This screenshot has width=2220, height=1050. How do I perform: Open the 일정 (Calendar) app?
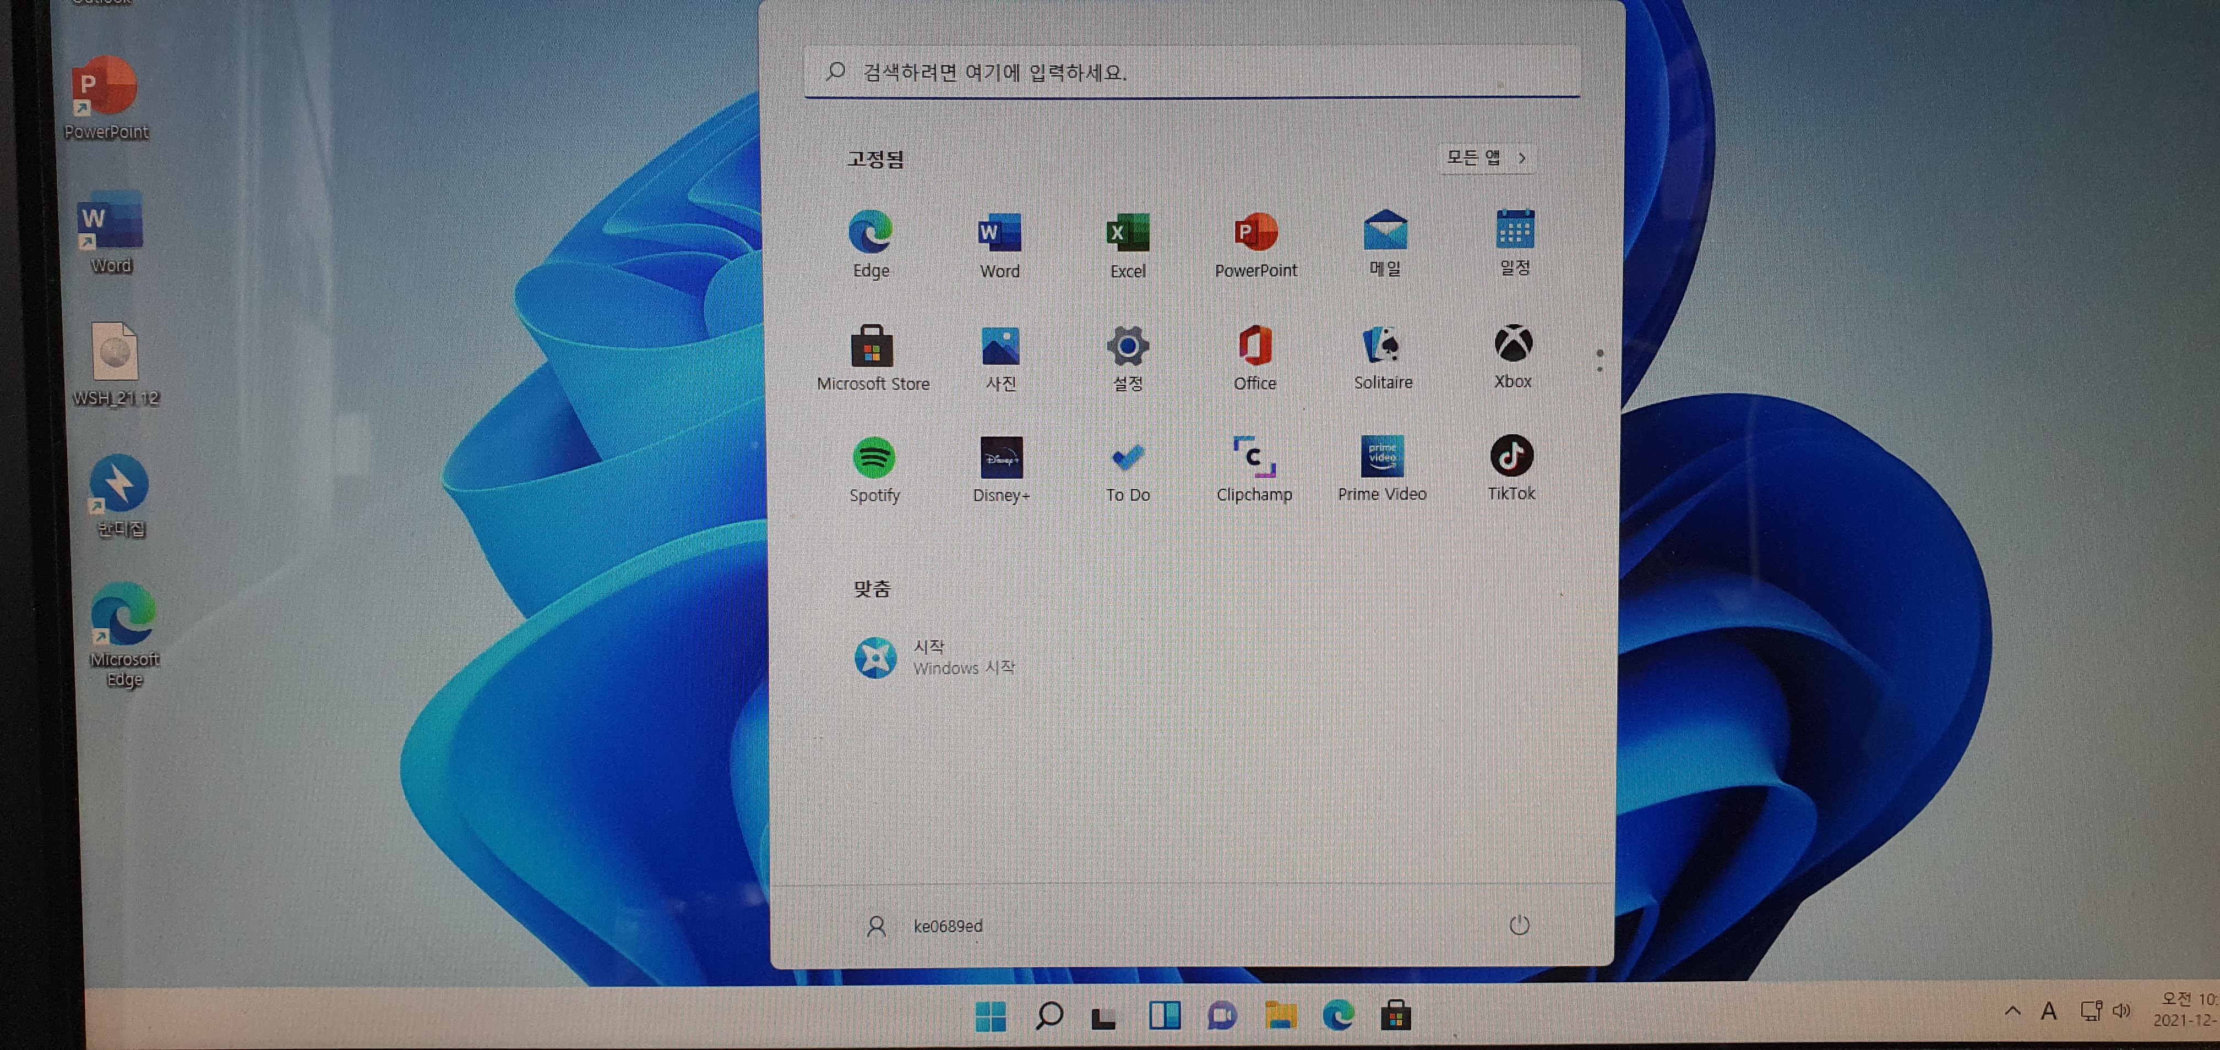pyautogui.click(x=1514, y=243)
